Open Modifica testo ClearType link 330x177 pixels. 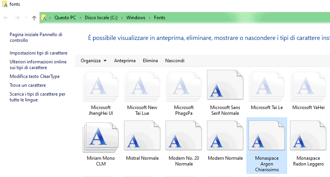click(35, 76)
